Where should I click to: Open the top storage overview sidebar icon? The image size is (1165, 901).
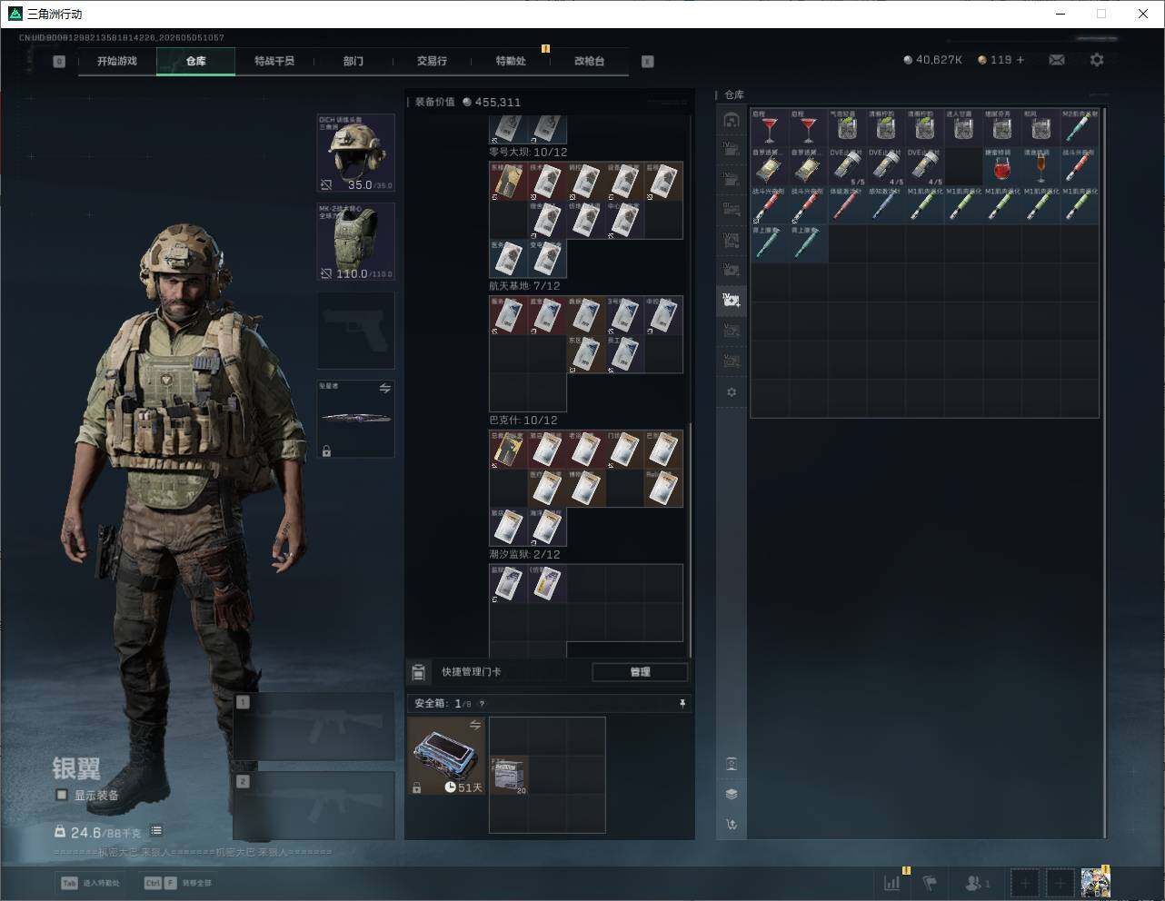point(732,120)
